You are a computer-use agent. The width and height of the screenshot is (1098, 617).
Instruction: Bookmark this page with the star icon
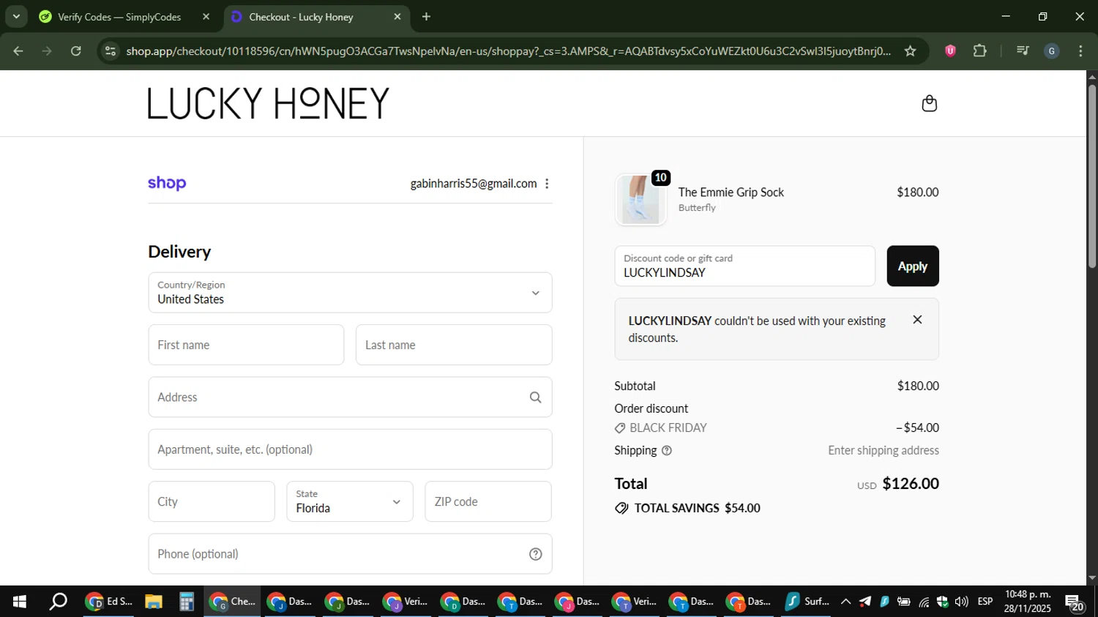(x=910, y=51)
